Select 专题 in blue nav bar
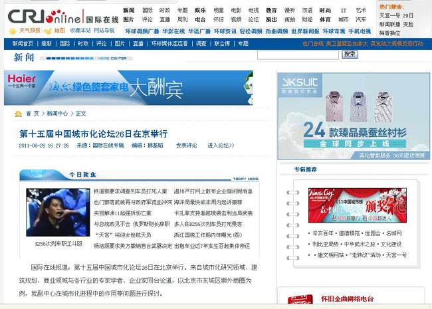 pos(243,43)
